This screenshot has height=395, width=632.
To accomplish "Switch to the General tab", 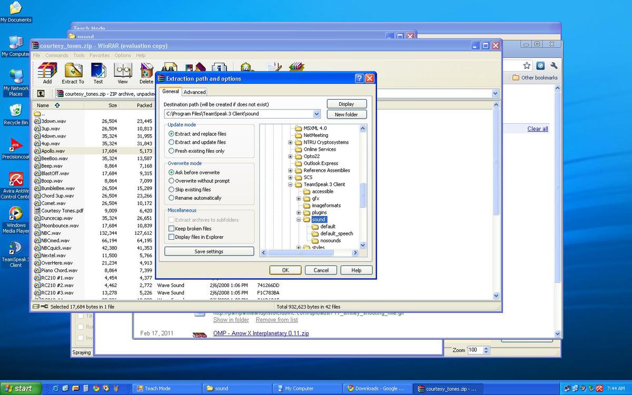I will (171, 92).
